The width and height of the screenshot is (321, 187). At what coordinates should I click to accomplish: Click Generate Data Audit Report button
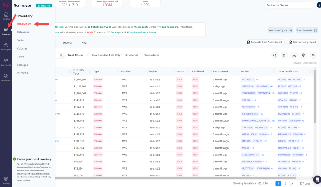tap(264, 42)
